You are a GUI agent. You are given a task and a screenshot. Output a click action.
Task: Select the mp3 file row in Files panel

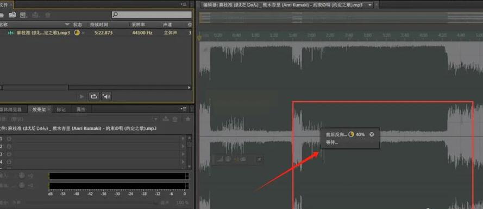click(96, 32)
